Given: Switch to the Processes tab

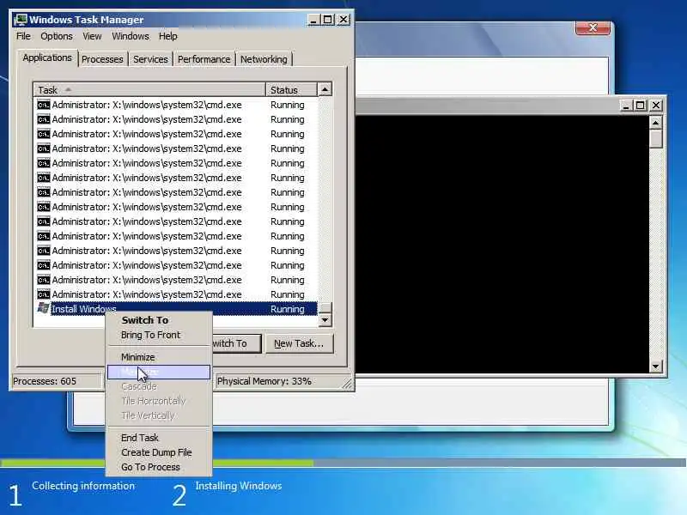Looking at the screenshot, I should (102, 59).
